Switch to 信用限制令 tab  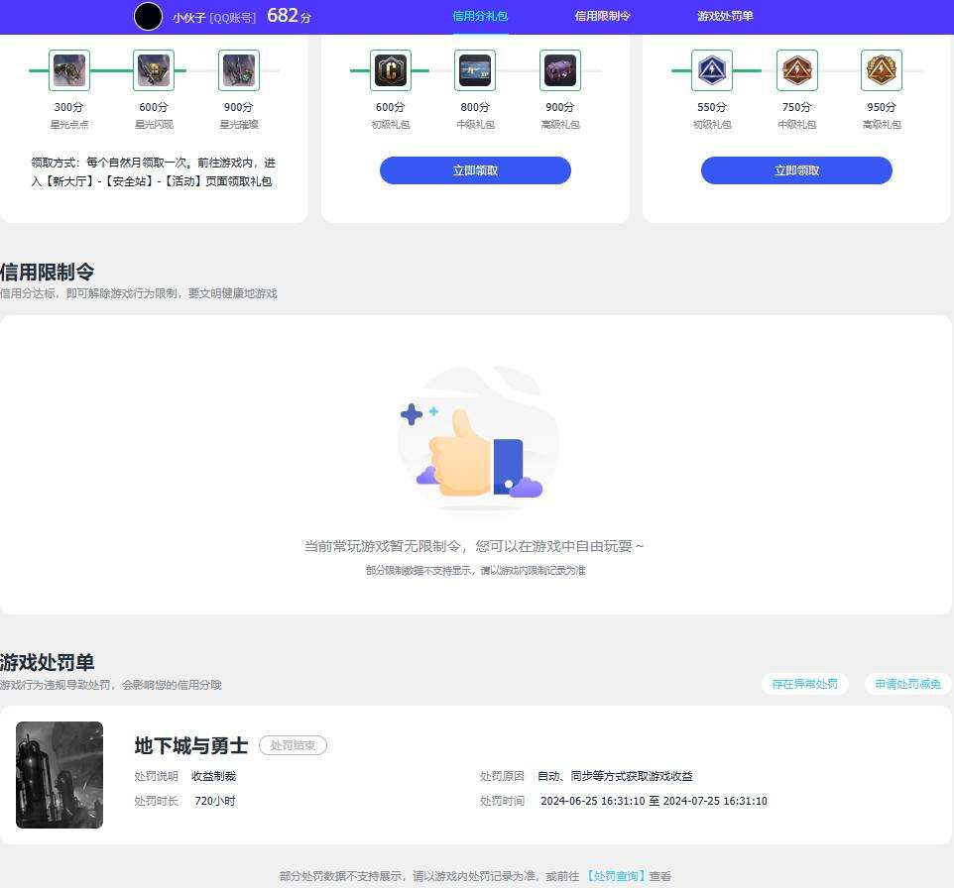[x=602, y=17]
